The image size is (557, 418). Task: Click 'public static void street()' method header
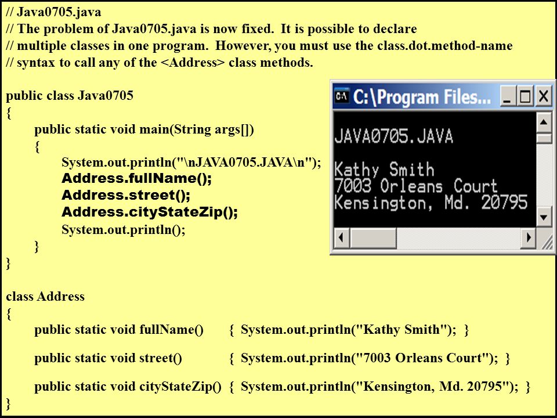[108, 358]
